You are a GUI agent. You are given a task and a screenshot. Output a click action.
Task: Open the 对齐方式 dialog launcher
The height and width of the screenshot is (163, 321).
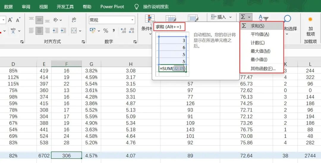point(83,42)
